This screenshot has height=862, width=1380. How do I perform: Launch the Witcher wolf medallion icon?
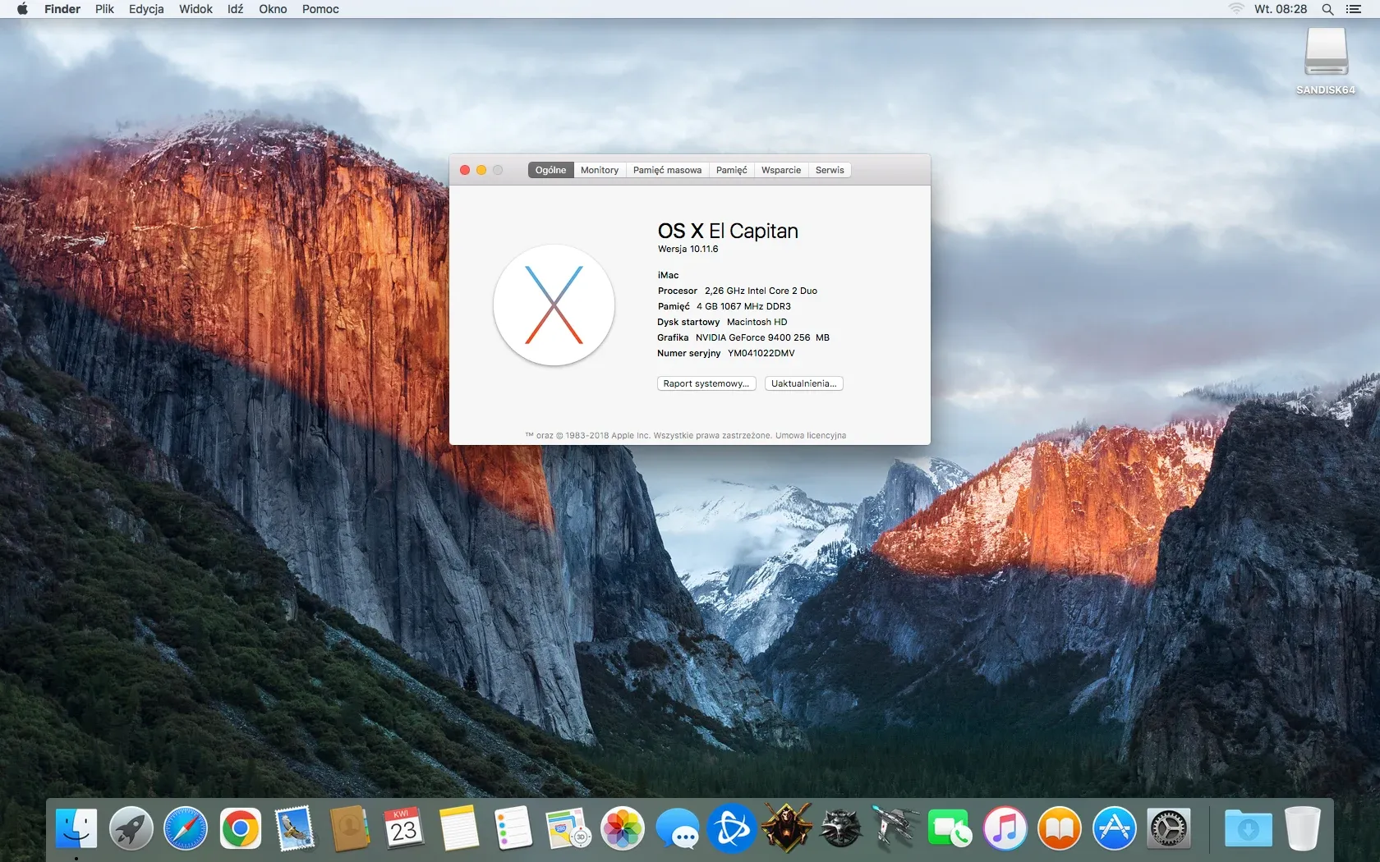coord(841,828)
